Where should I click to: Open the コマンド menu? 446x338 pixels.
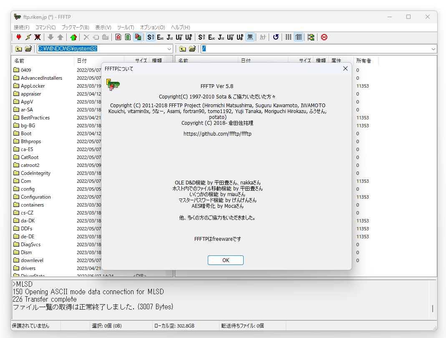point(45,28)
